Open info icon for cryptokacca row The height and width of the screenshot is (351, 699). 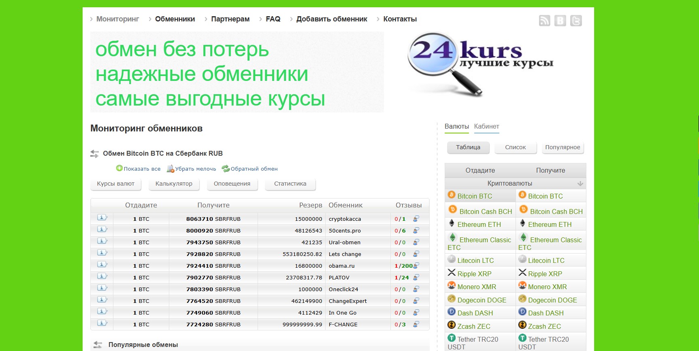[102, 218]
